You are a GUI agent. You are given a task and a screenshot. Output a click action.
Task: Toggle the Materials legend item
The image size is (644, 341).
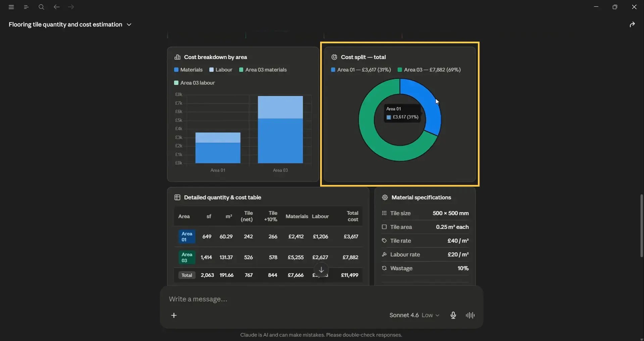(x=188, y=70)
